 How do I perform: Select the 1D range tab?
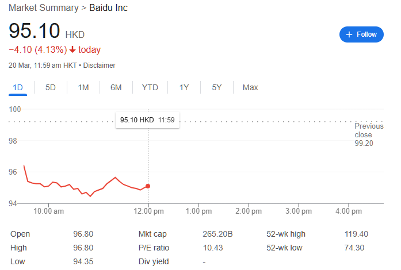coord(17,87)
